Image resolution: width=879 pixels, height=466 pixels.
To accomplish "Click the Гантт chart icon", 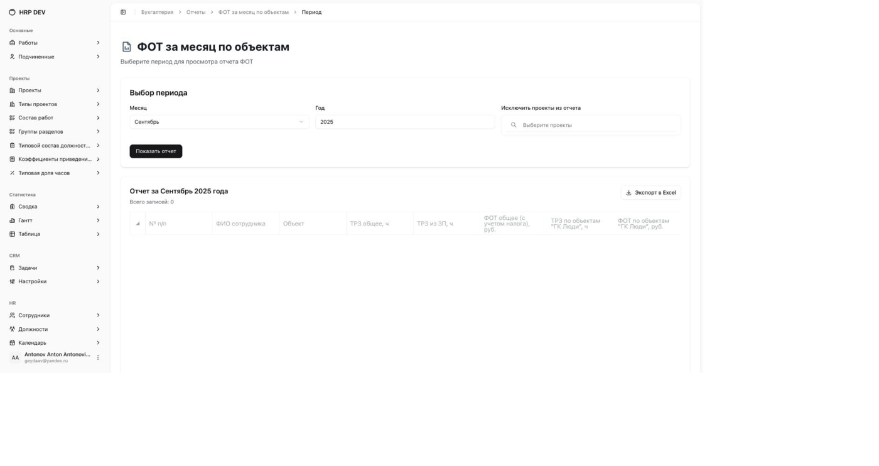I will click(x=12, y=220).
